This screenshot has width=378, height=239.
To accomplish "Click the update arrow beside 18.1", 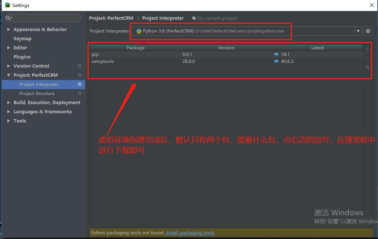I will tap(276, 54).
